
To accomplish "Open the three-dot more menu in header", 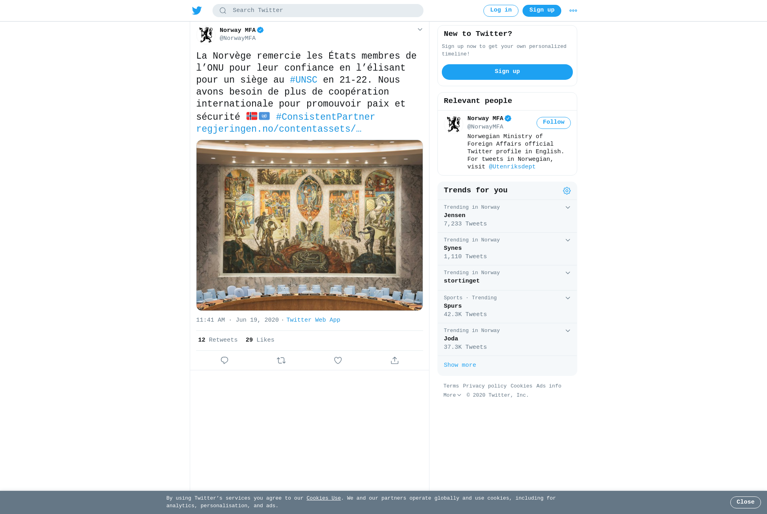I will [x=573, y=10].
